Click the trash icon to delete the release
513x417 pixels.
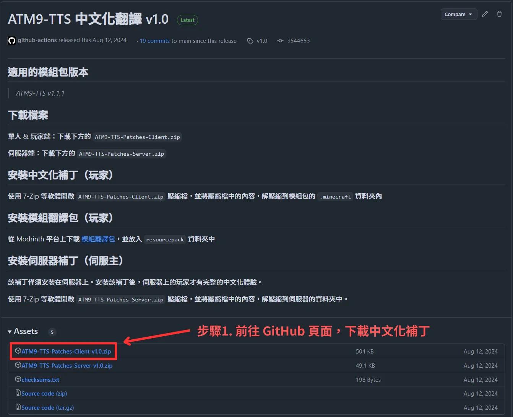(x=499, y=14)
